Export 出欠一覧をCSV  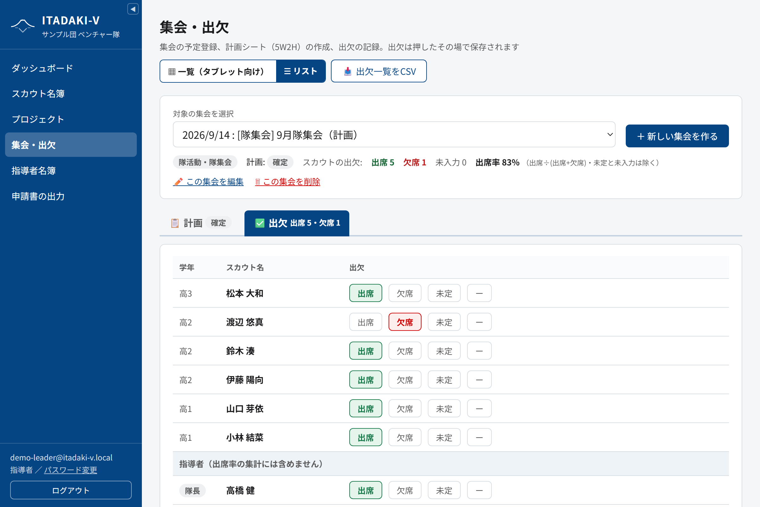(379, 71)
